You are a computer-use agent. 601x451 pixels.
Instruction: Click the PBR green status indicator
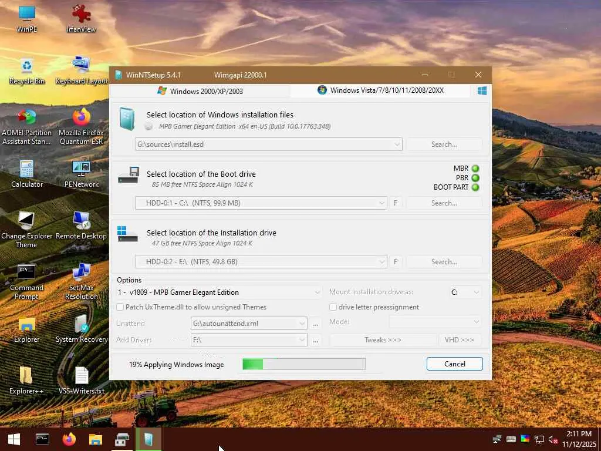pos(475,178)
